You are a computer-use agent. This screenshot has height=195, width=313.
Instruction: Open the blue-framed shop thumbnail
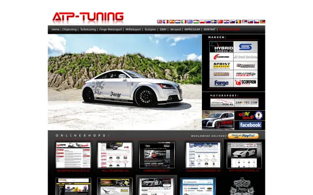click(198, 187)
